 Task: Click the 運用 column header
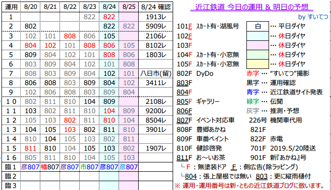coord(11,7)
